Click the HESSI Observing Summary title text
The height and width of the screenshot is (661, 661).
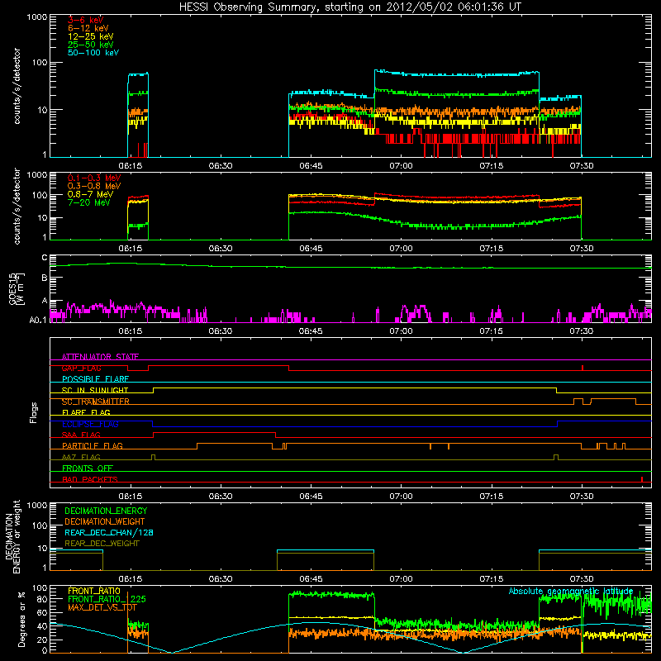pyautogui.click(x=350, y=7)
